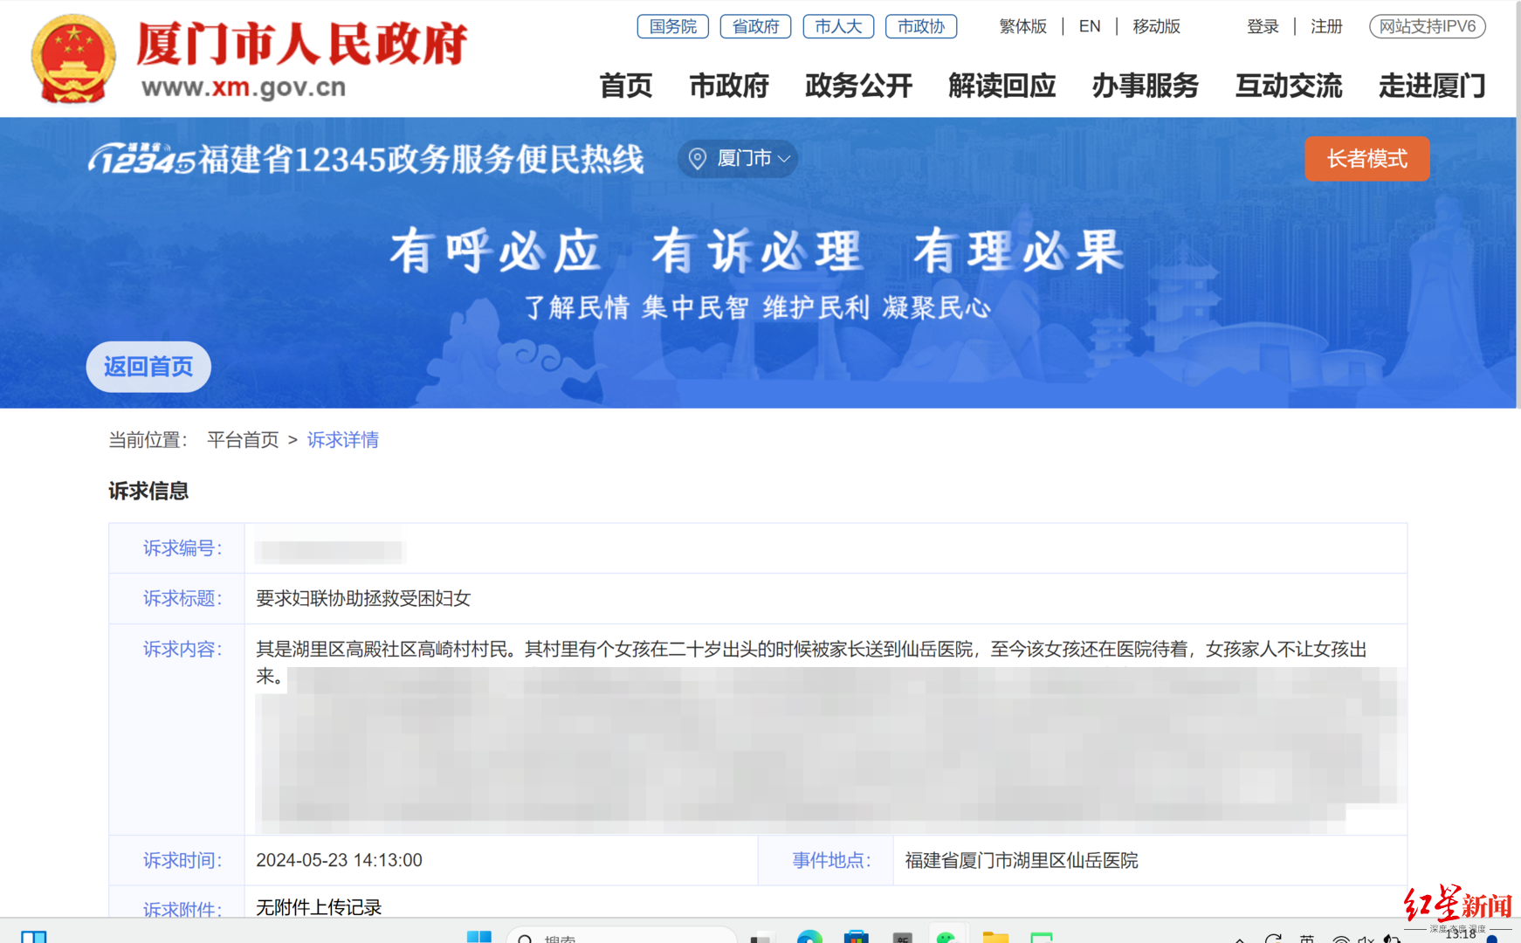This screenshot has height=943, width=1521.
Task: Open the 互动交流 navigation menu
Action: click(1288, 86)
